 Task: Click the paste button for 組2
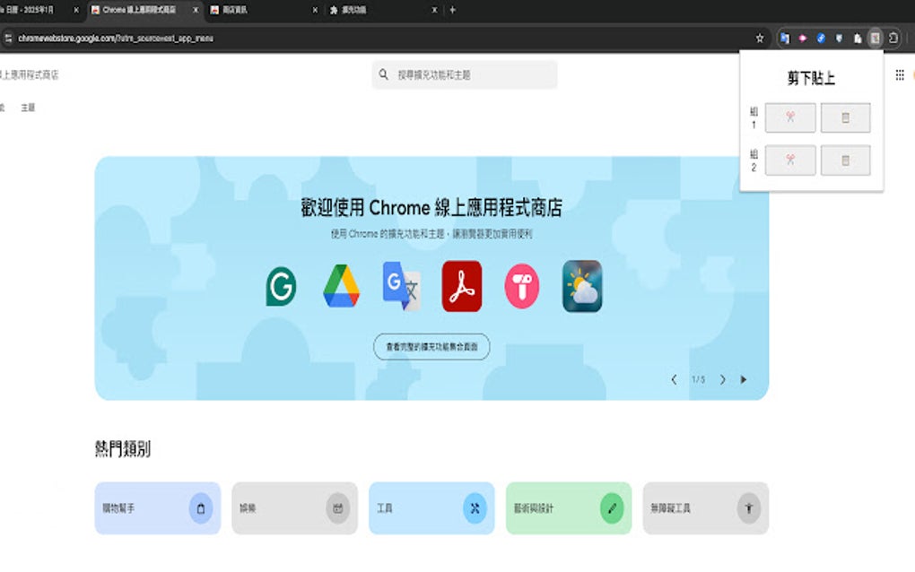click(x=846, y=160)
